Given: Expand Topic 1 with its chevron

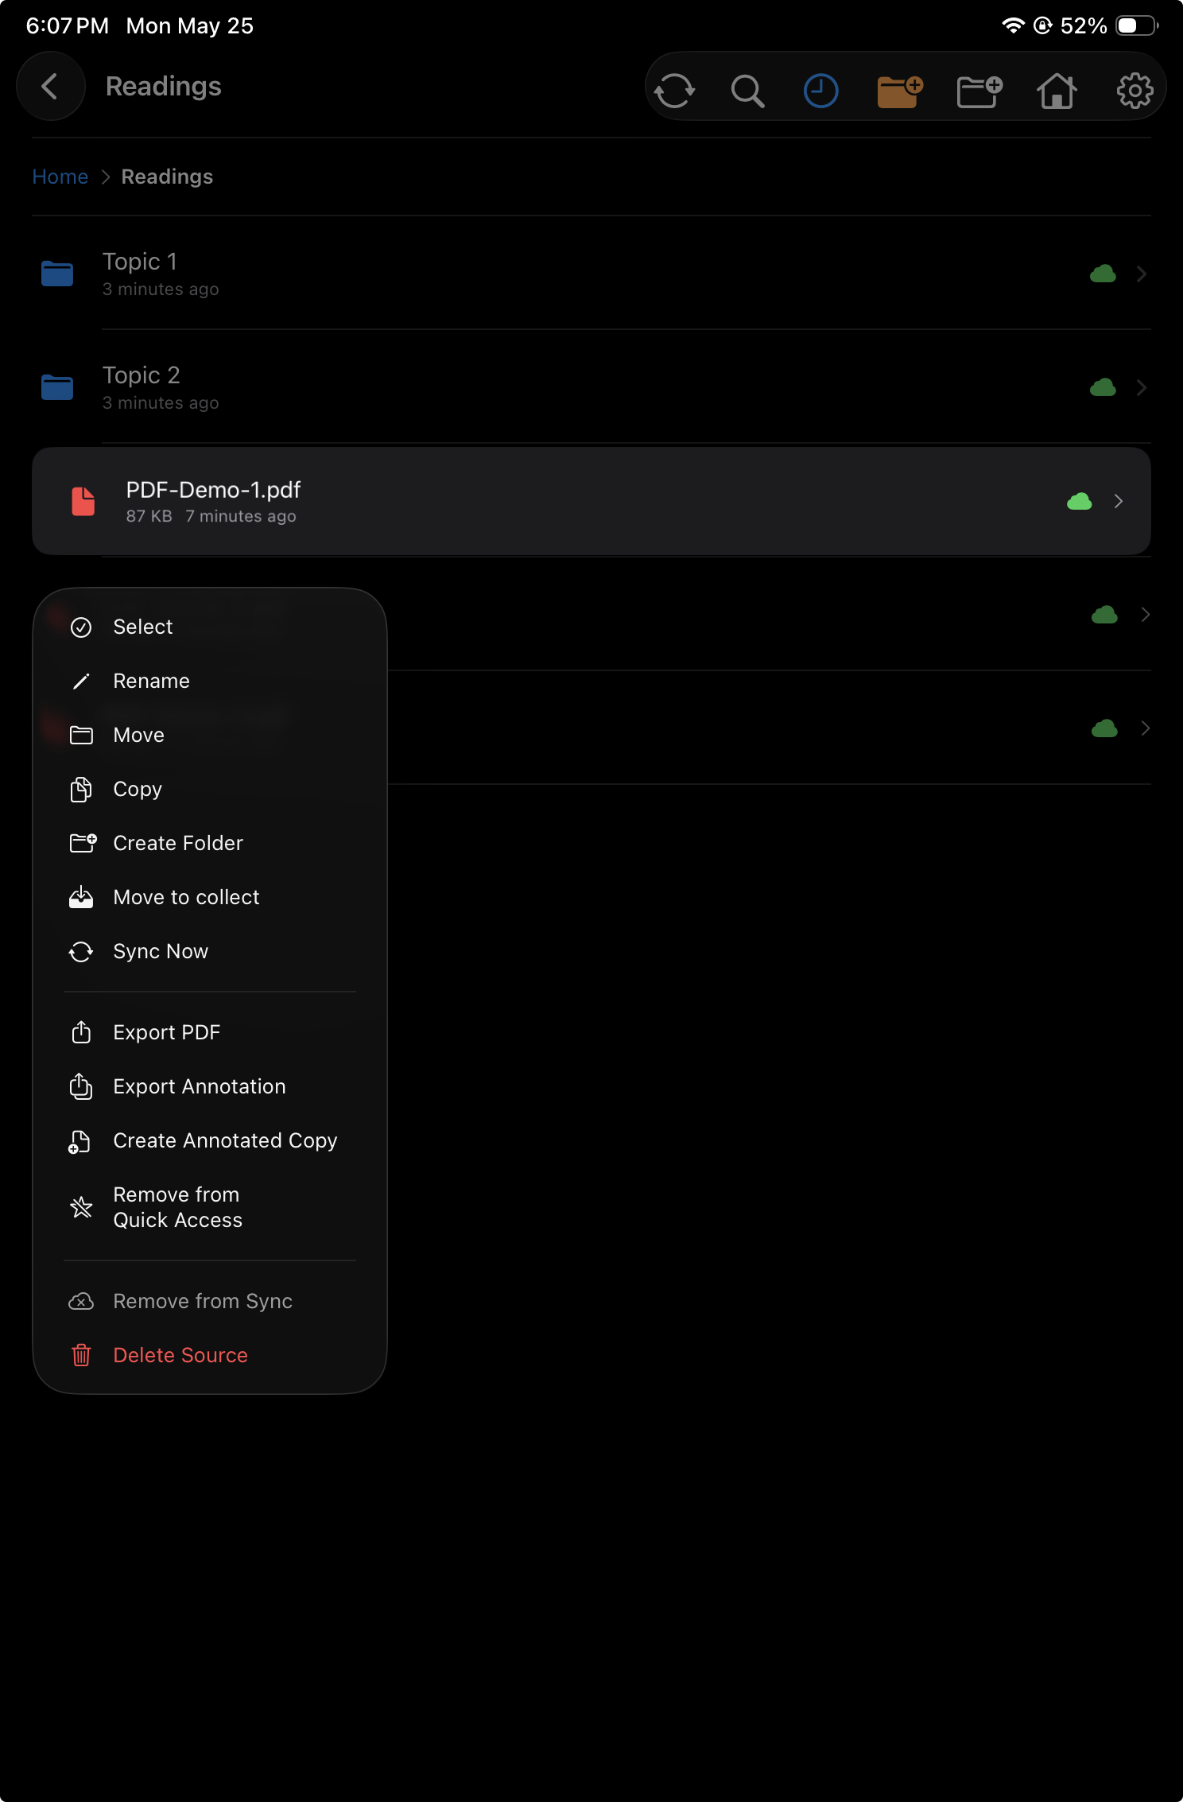Looking at the screenshot, I should (x=1142, y=274).
